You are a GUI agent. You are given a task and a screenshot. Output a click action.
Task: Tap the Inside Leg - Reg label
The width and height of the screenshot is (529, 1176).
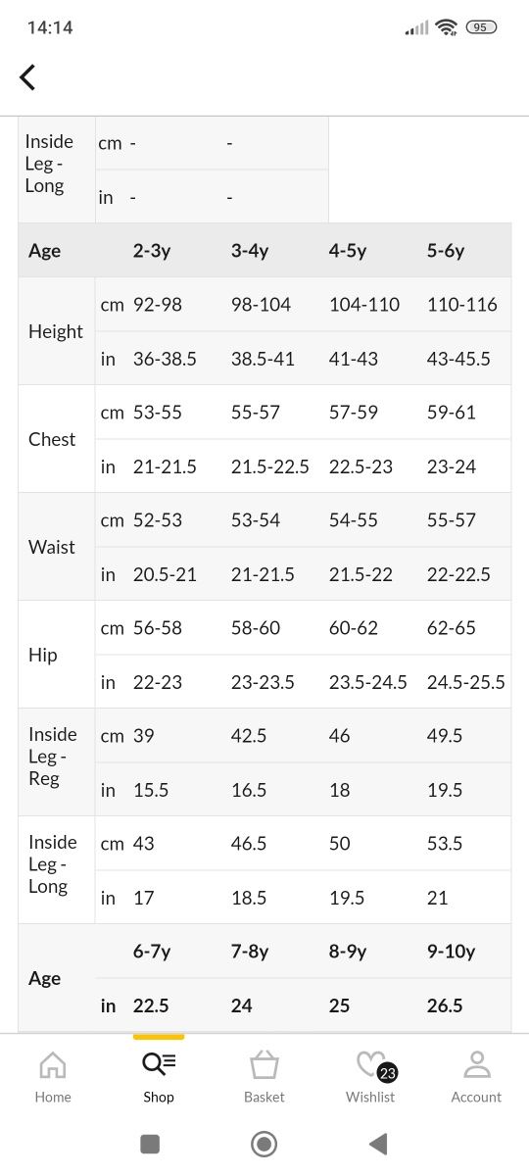tap(53, 757)
